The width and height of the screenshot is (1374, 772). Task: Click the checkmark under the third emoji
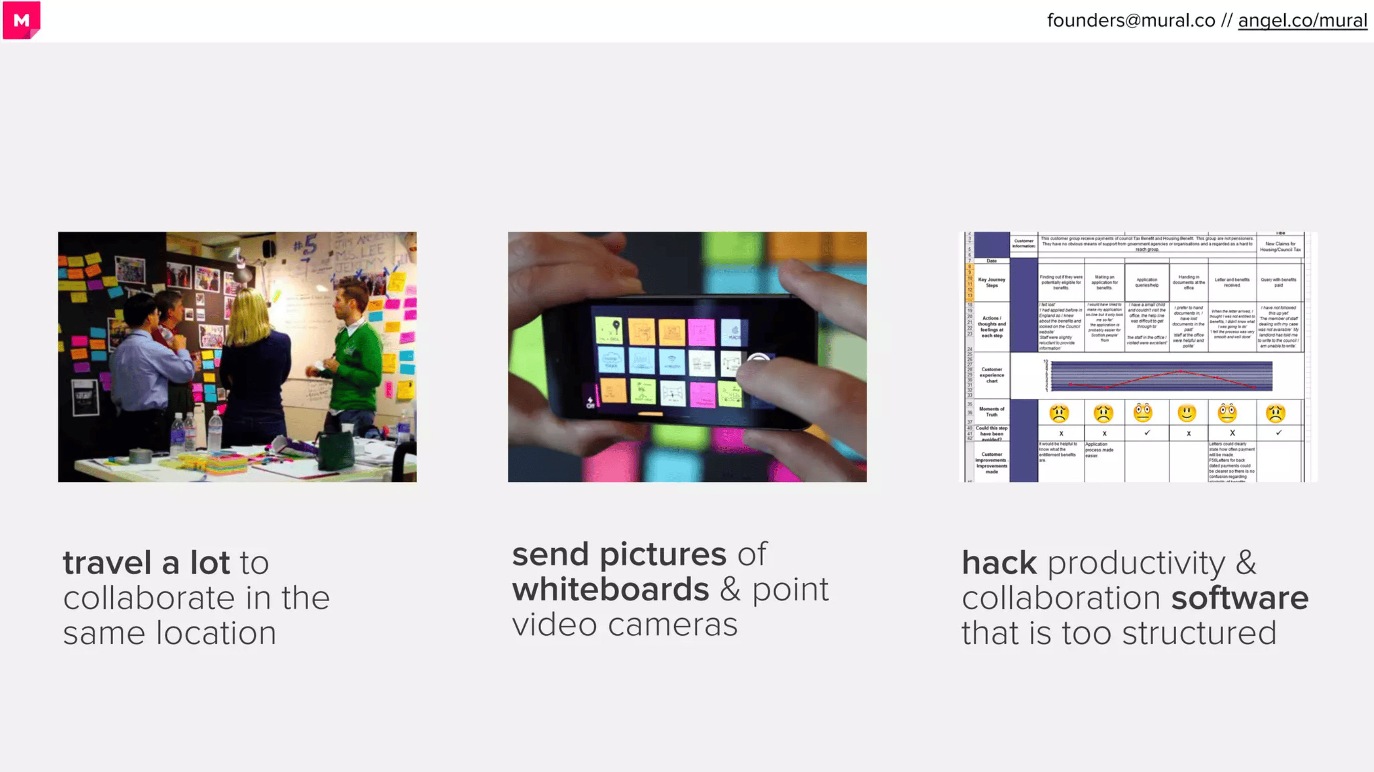click(1148, 432)
